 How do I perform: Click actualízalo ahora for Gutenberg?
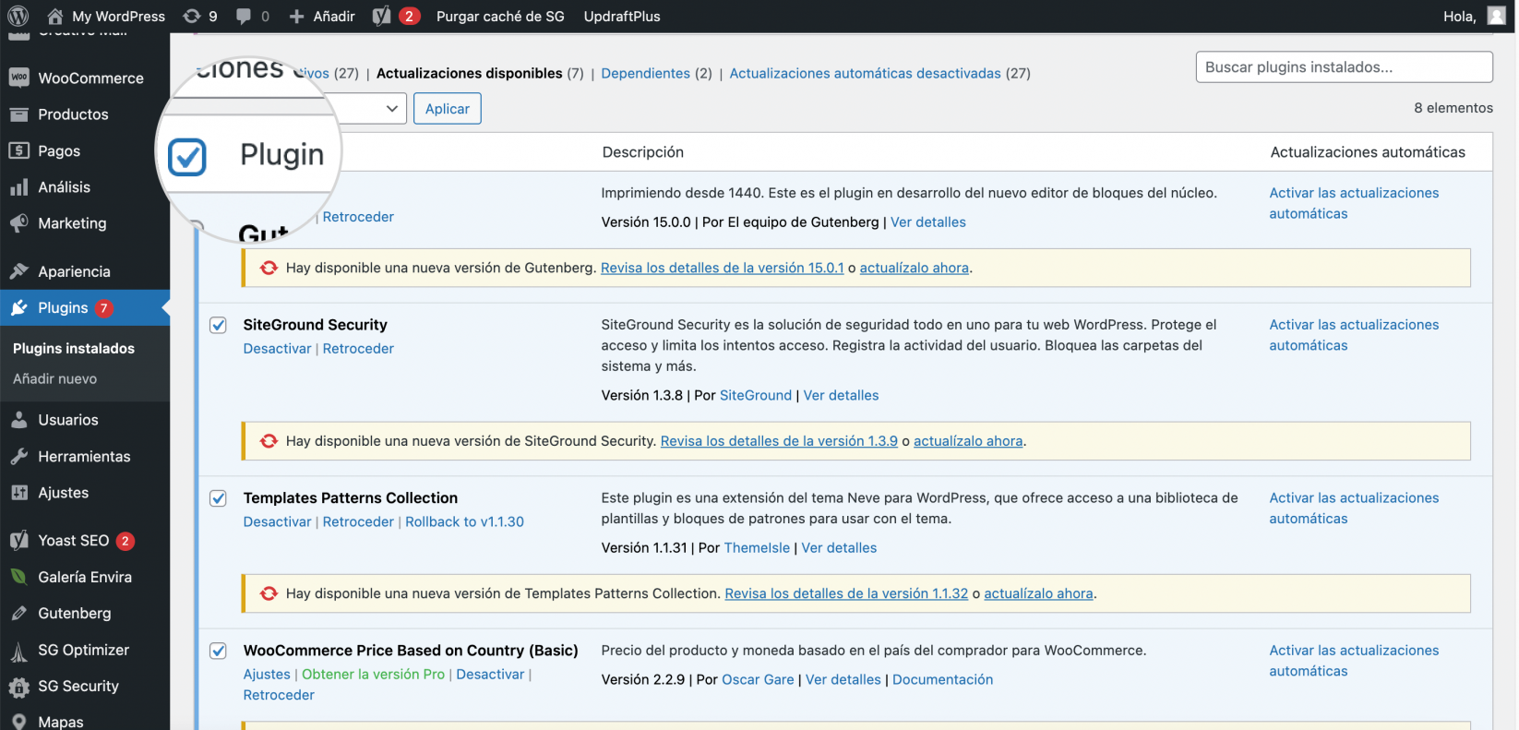coord(914,268)
